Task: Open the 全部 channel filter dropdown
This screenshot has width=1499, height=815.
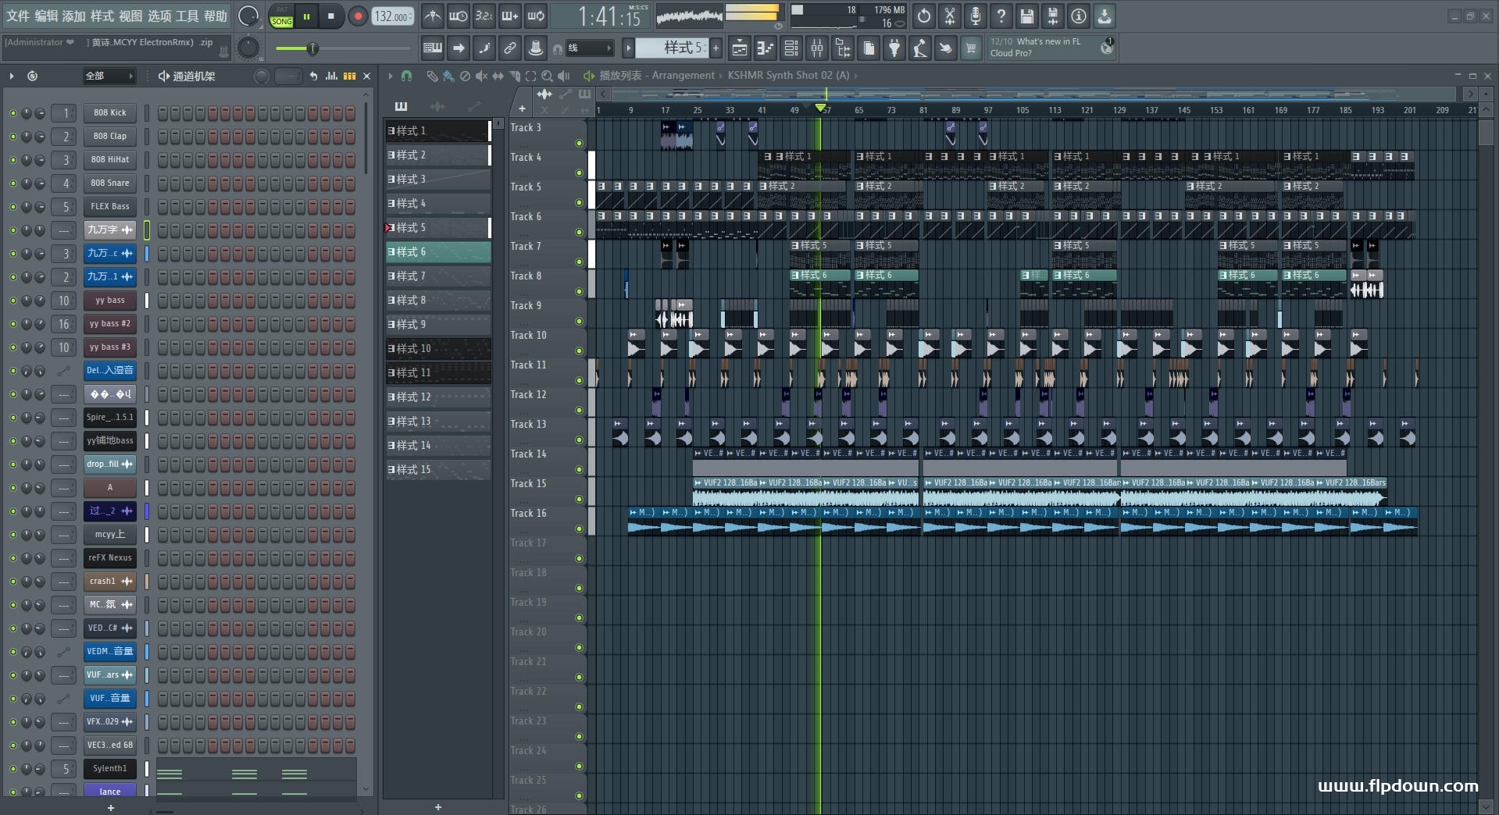Action: tap(109, 76)
